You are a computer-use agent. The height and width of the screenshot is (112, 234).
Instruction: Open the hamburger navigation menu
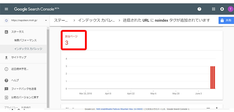coord(6,9)
